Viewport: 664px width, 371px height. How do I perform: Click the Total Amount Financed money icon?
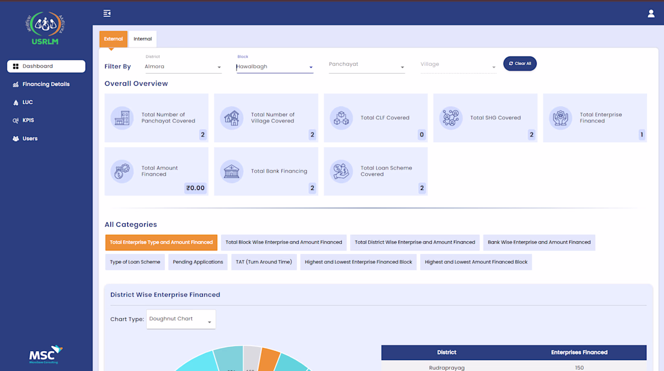click(x=122, y=171)
